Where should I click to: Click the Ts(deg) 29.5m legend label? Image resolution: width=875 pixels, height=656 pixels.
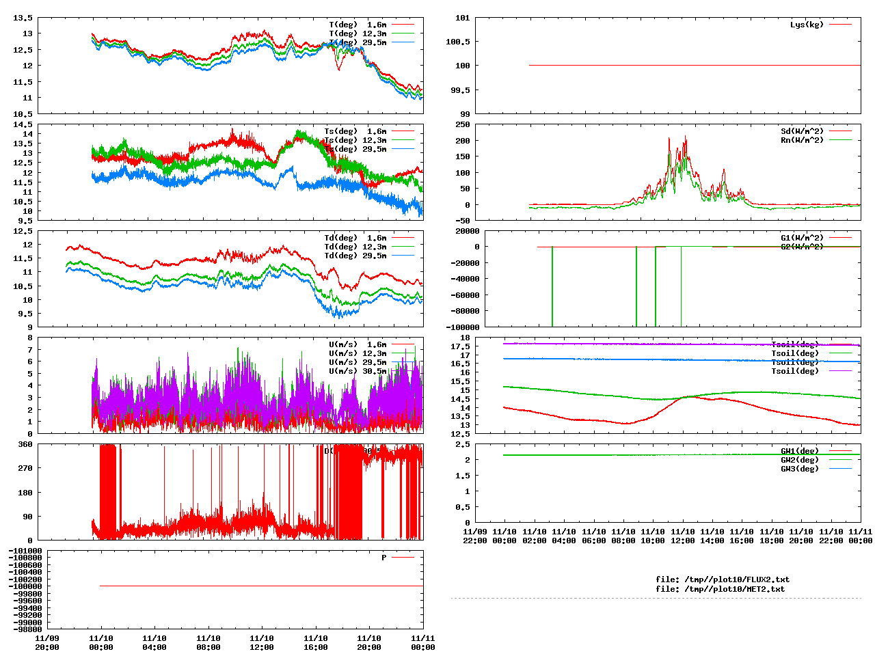355,149
